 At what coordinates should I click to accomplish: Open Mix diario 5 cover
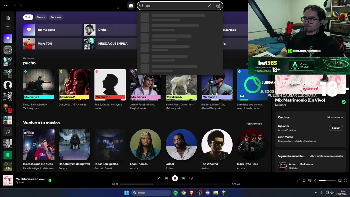[x=181, y=88]
